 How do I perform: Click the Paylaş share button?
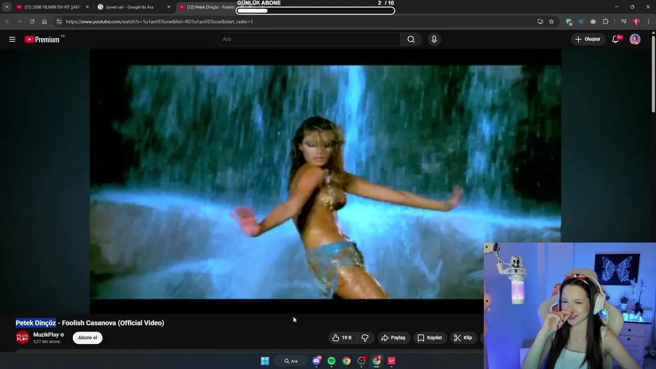(393, 338)
